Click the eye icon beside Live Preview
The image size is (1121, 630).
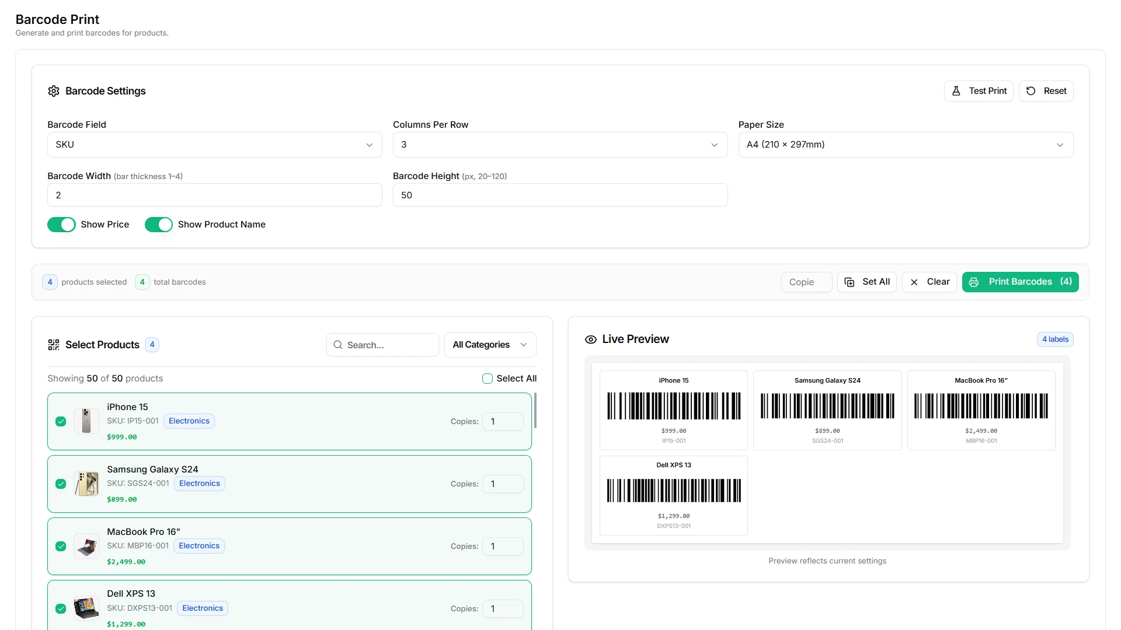(x=591, y=339)
